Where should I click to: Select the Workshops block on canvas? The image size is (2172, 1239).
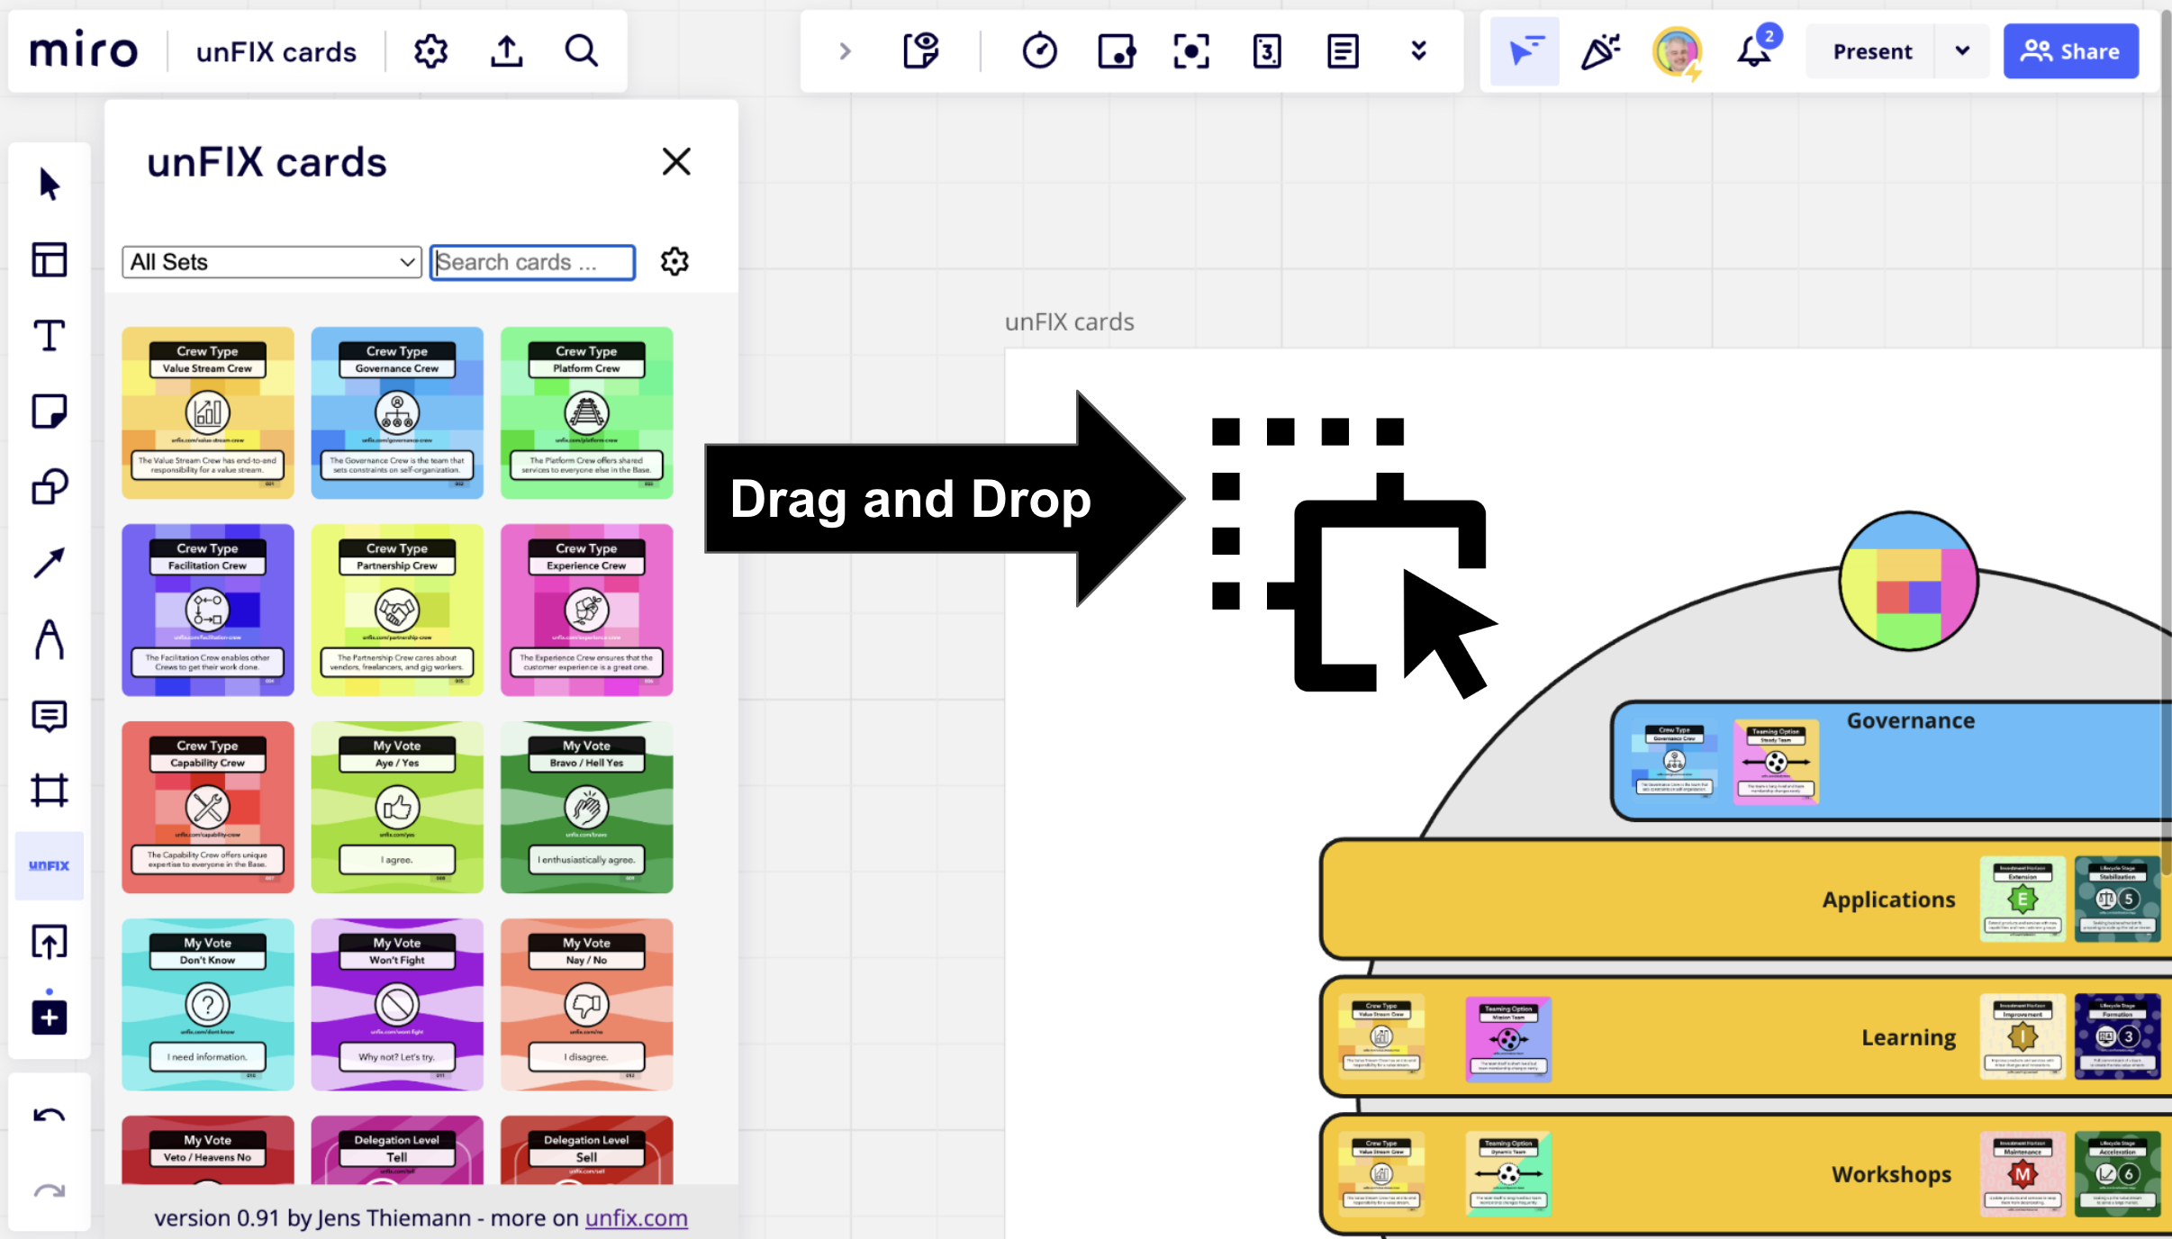point(1747,1175)
